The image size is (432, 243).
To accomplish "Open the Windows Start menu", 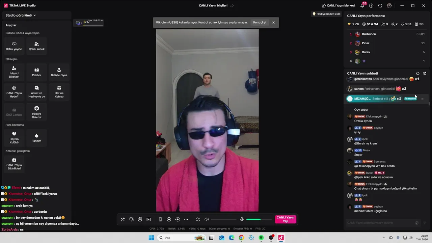I will [x=151, y=238].
